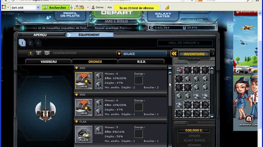Click the Design slot of the level-2 upgrade IRIS
The width and height of the screenshot is (263, 147).
coord(138,80)
